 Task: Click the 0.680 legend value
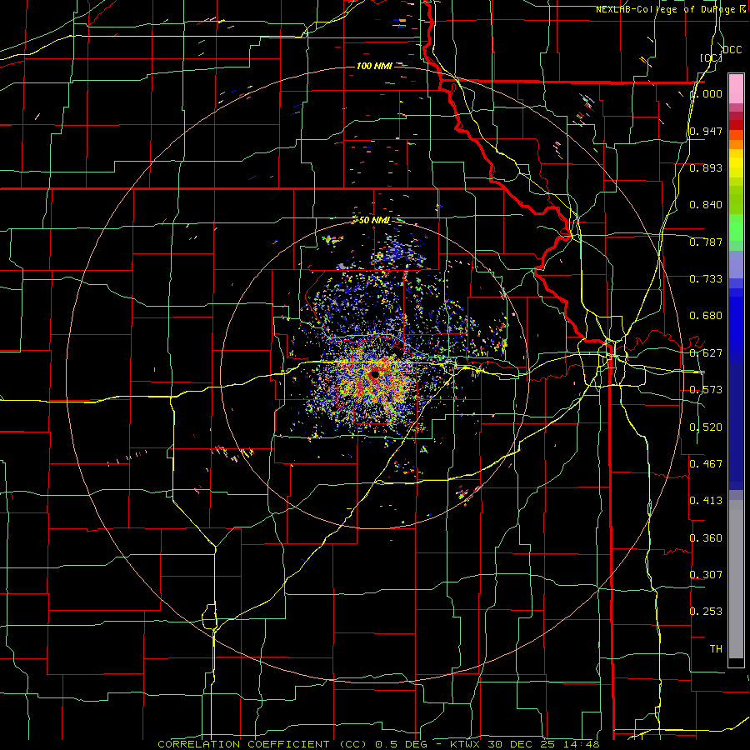pos(706,316)
